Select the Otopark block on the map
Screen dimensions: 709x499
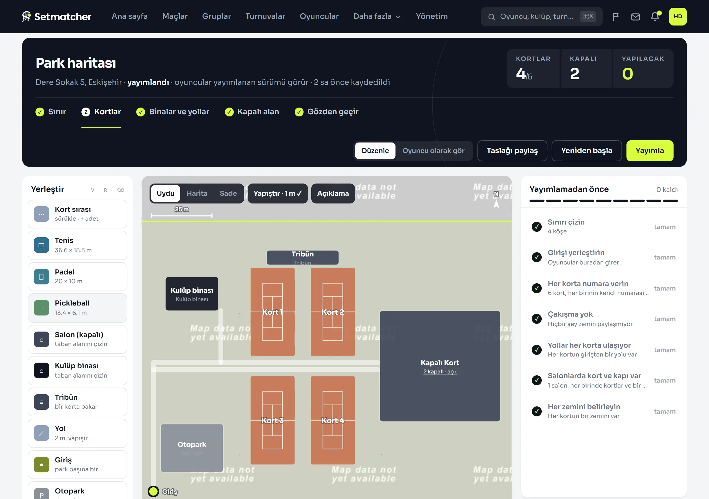click(x=192, y=448)
